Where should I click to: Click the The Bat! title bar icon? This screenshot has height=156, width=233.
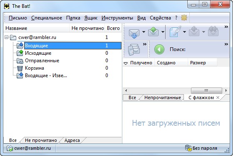click(x=7, y=6)
